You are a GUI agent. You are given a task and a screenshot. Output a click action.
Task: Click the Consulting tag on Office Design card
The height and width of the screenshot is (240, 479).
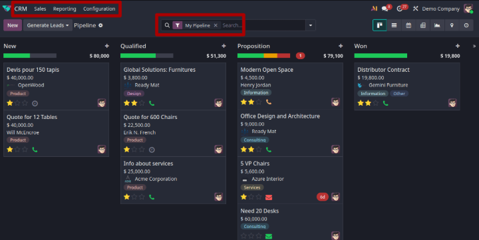254,140
